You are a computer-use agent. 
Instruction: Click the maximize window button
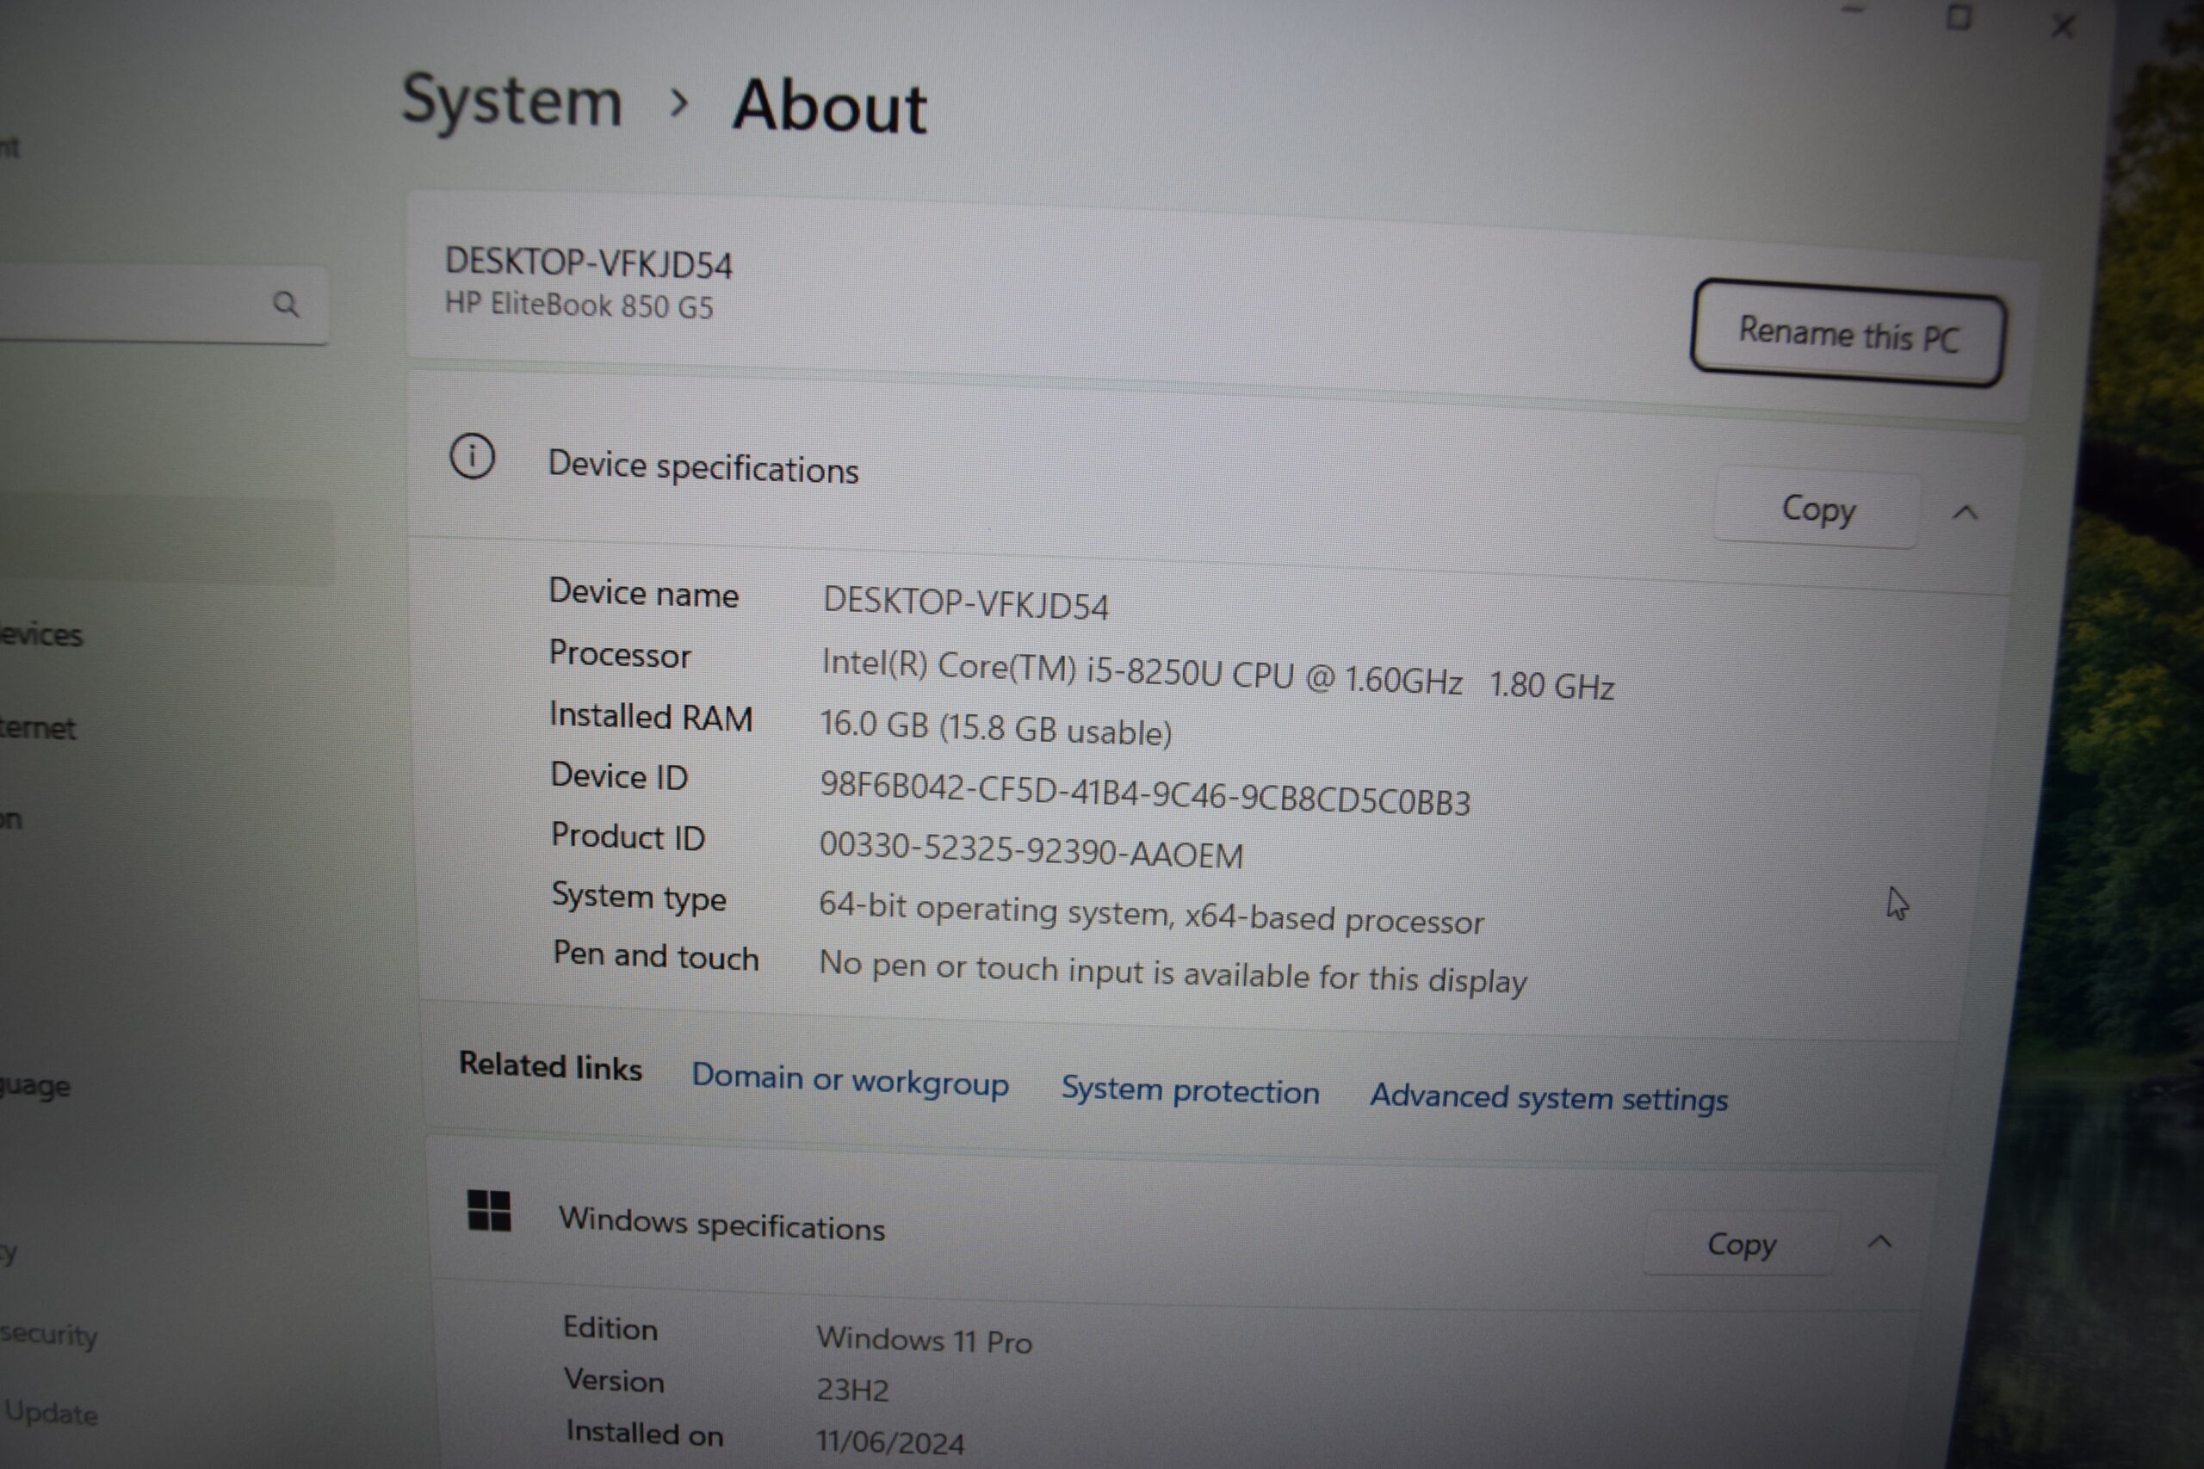[1958, 17]
